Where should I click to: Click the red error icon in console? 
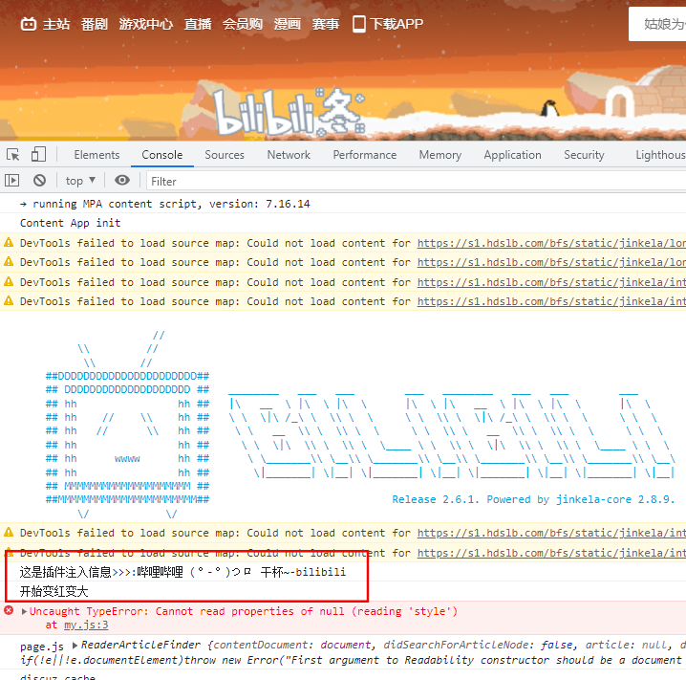click(10, 610)
